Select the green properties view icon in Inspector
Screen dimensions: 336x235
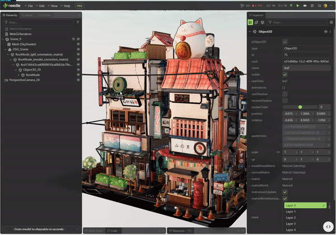coord(250,22)
